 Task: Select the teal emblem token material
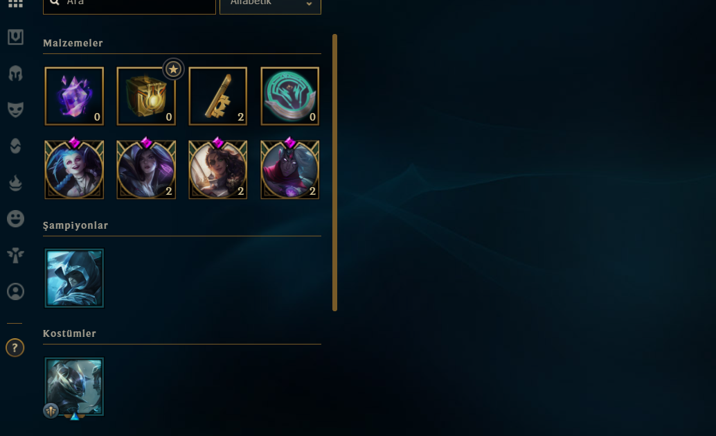tap(290, 96)
